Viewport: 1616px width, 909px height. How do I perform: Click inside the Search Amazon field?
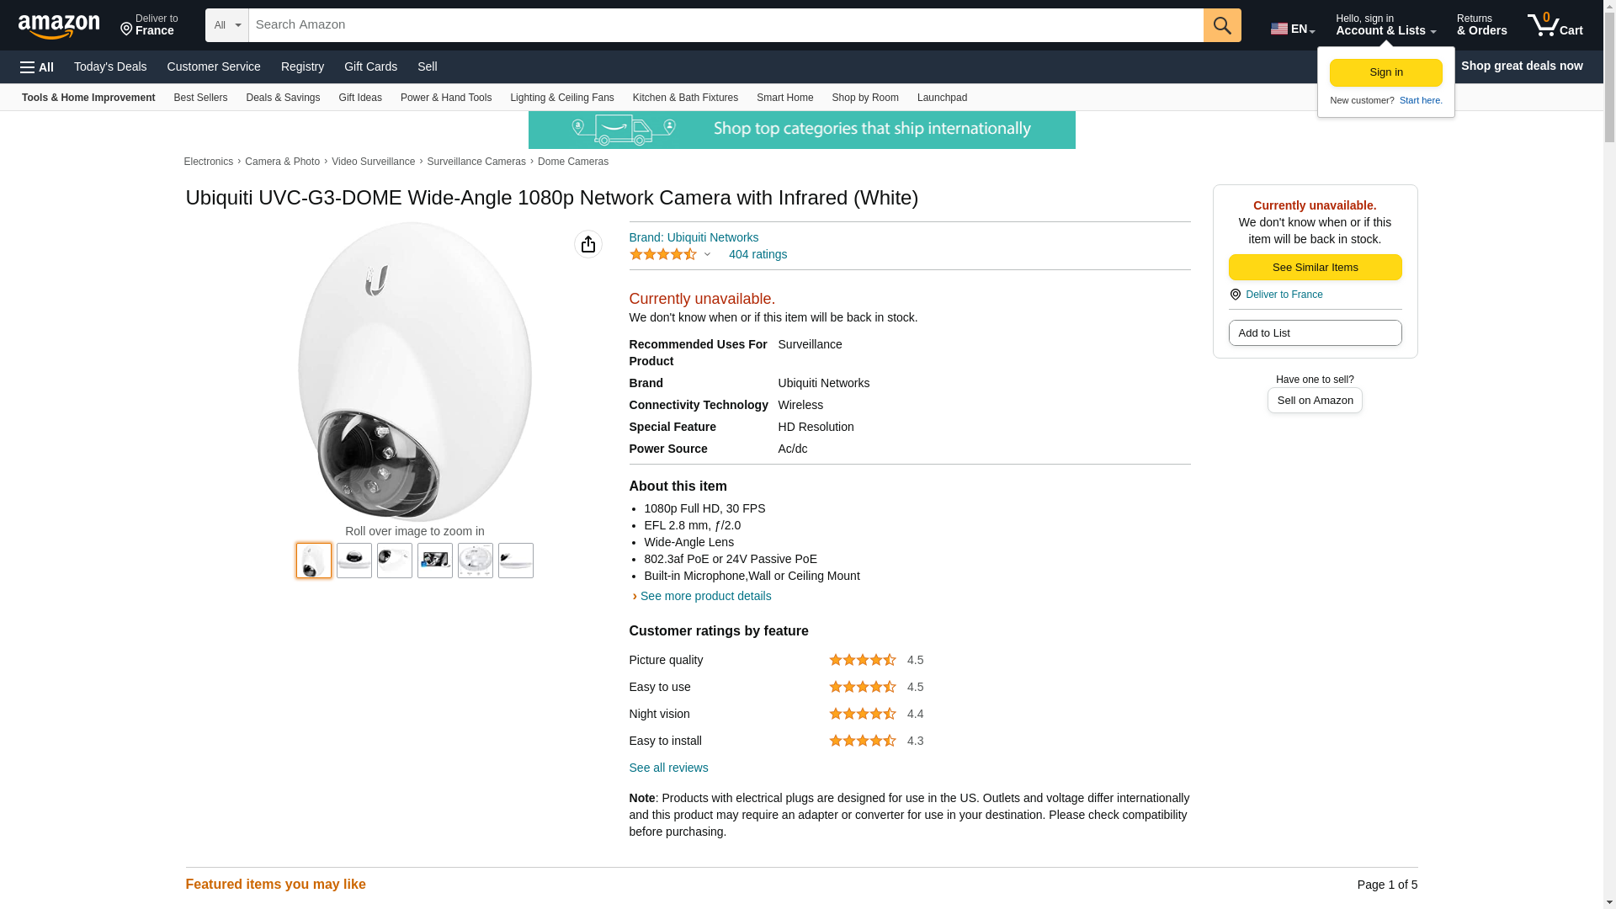724,25
